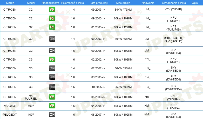Image resolution: width=203 pixels, height=119 pixels.
Task: Click C2 model in the 8HX row
Action: tap(31, 39)
